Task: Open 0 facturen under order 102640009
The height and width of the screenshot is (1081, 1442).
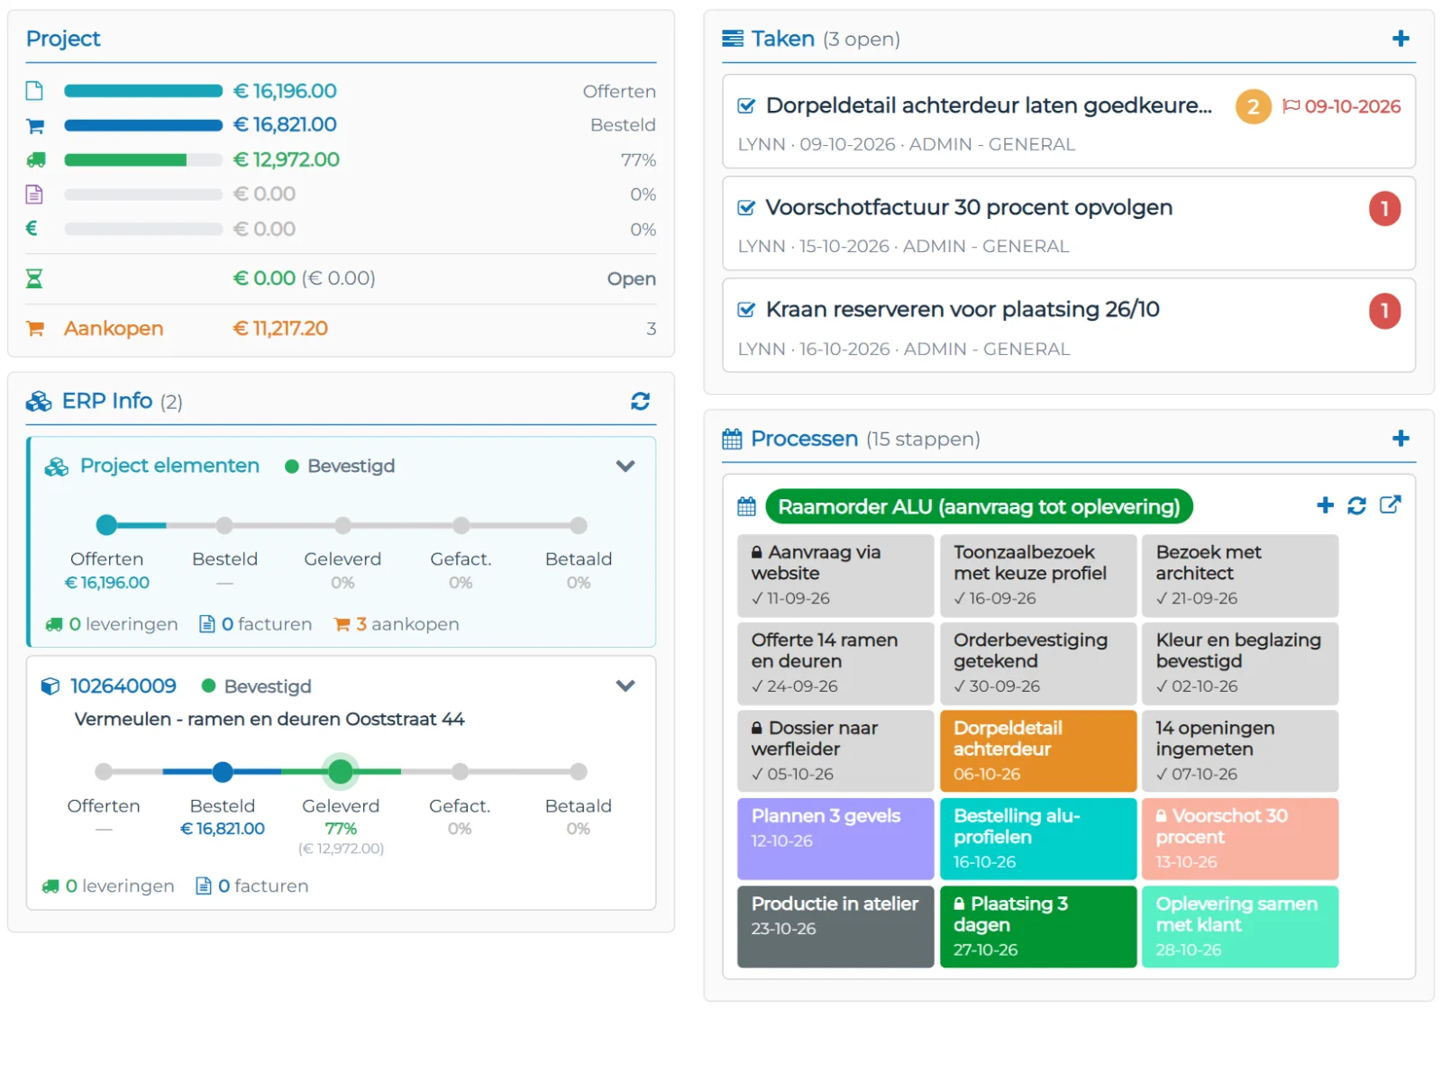Action: click(252, 886)
